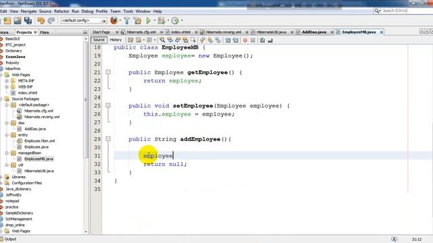Open the Refactor menu

point(62,11)
